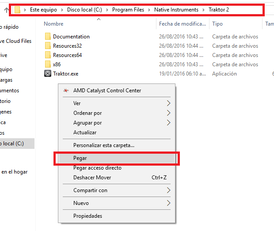Select the Resources32 folder name
Viewport: 274px width, 231px height.
pyautogui.click(x=67, y=46)
